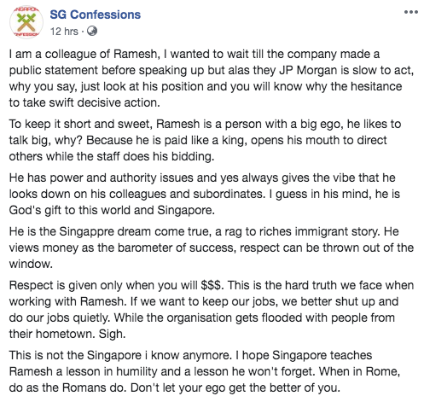
Task: Click the word "Sigh." in the post
Action: pyautogui.click(x=112, y=334)
